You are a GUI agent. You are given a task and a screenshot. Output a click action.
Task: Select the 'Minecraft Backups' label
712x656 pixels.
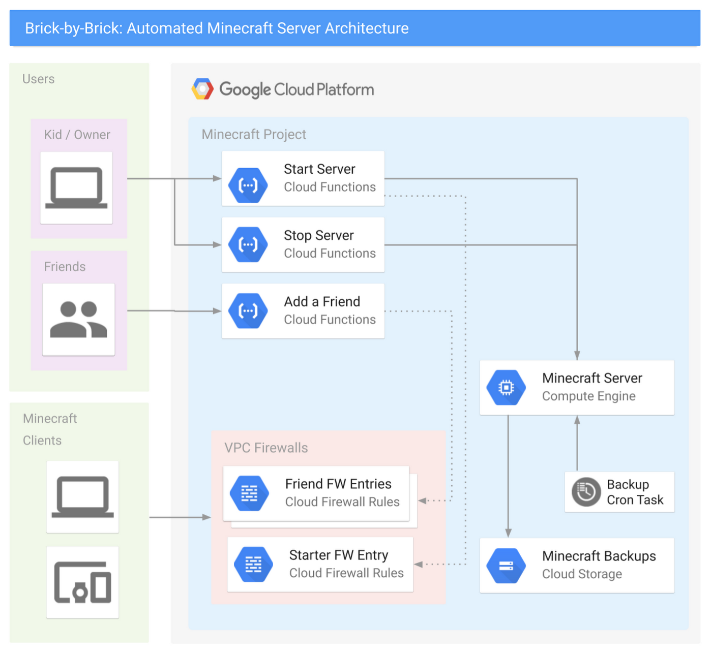(x=599, y=556)
